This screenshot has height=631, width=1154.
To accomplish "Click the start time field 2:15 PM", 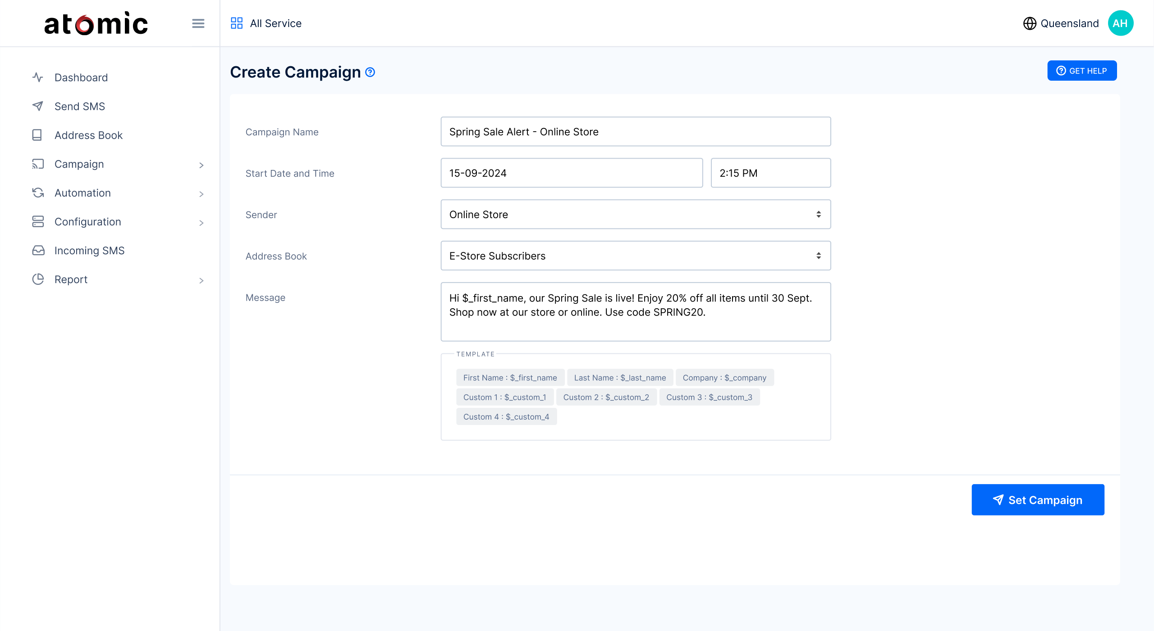I will coord(770,173).
